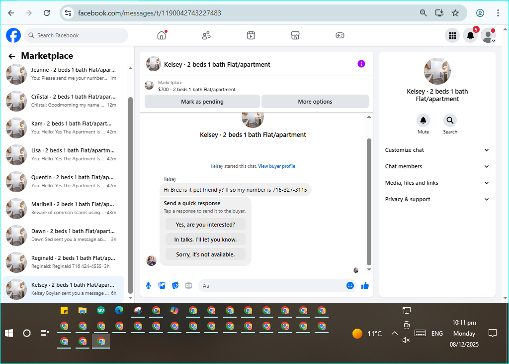Click the purple conversation information icon
Screen dimensions: 509x364
pyautogui.click(x=361, y=64)
